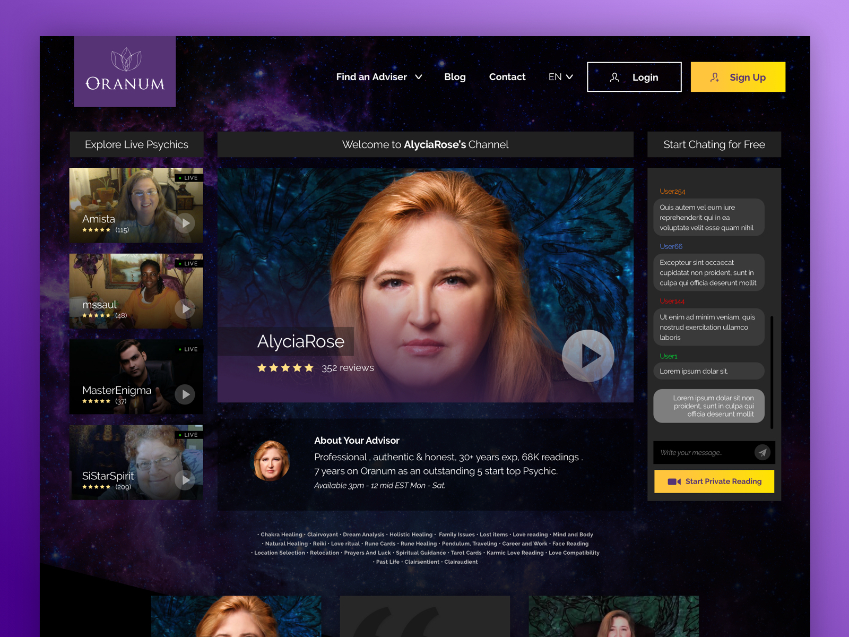Click AlyciaRose's round avatar in About section
The image size is (849, 637).
pos(272,461)
